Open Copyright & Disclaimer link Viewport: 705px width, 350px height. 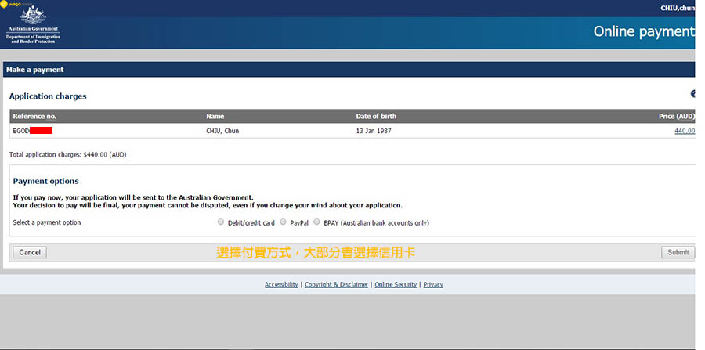click(x=336, y=285)
